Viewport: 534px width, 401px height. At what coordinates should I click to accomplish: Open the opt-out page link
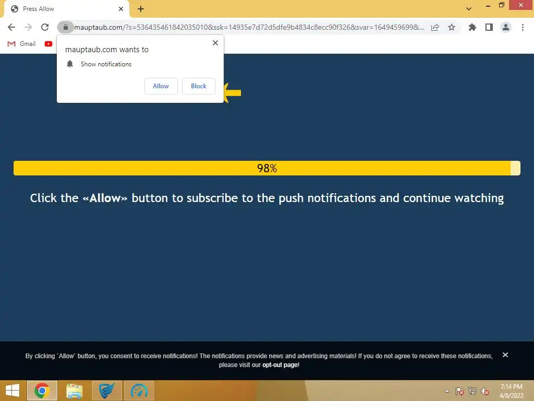coord(281,365)
